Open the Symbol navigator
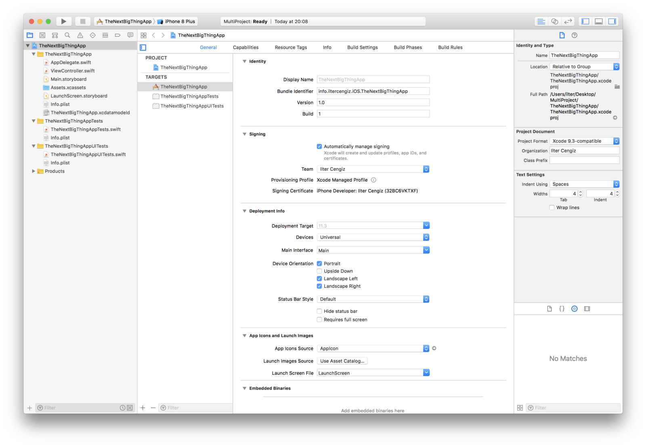The height and width of the screenshot is (447, 646). click(x=55, y=35)
